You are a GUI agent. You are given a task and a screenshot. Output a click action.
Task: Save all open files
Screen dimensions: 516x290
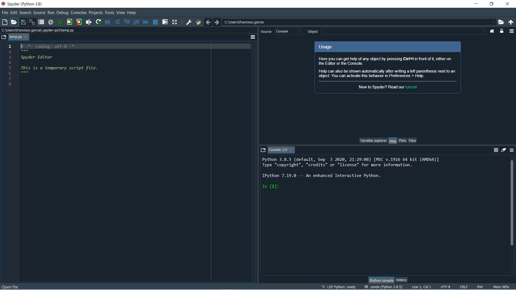point(32,22)
